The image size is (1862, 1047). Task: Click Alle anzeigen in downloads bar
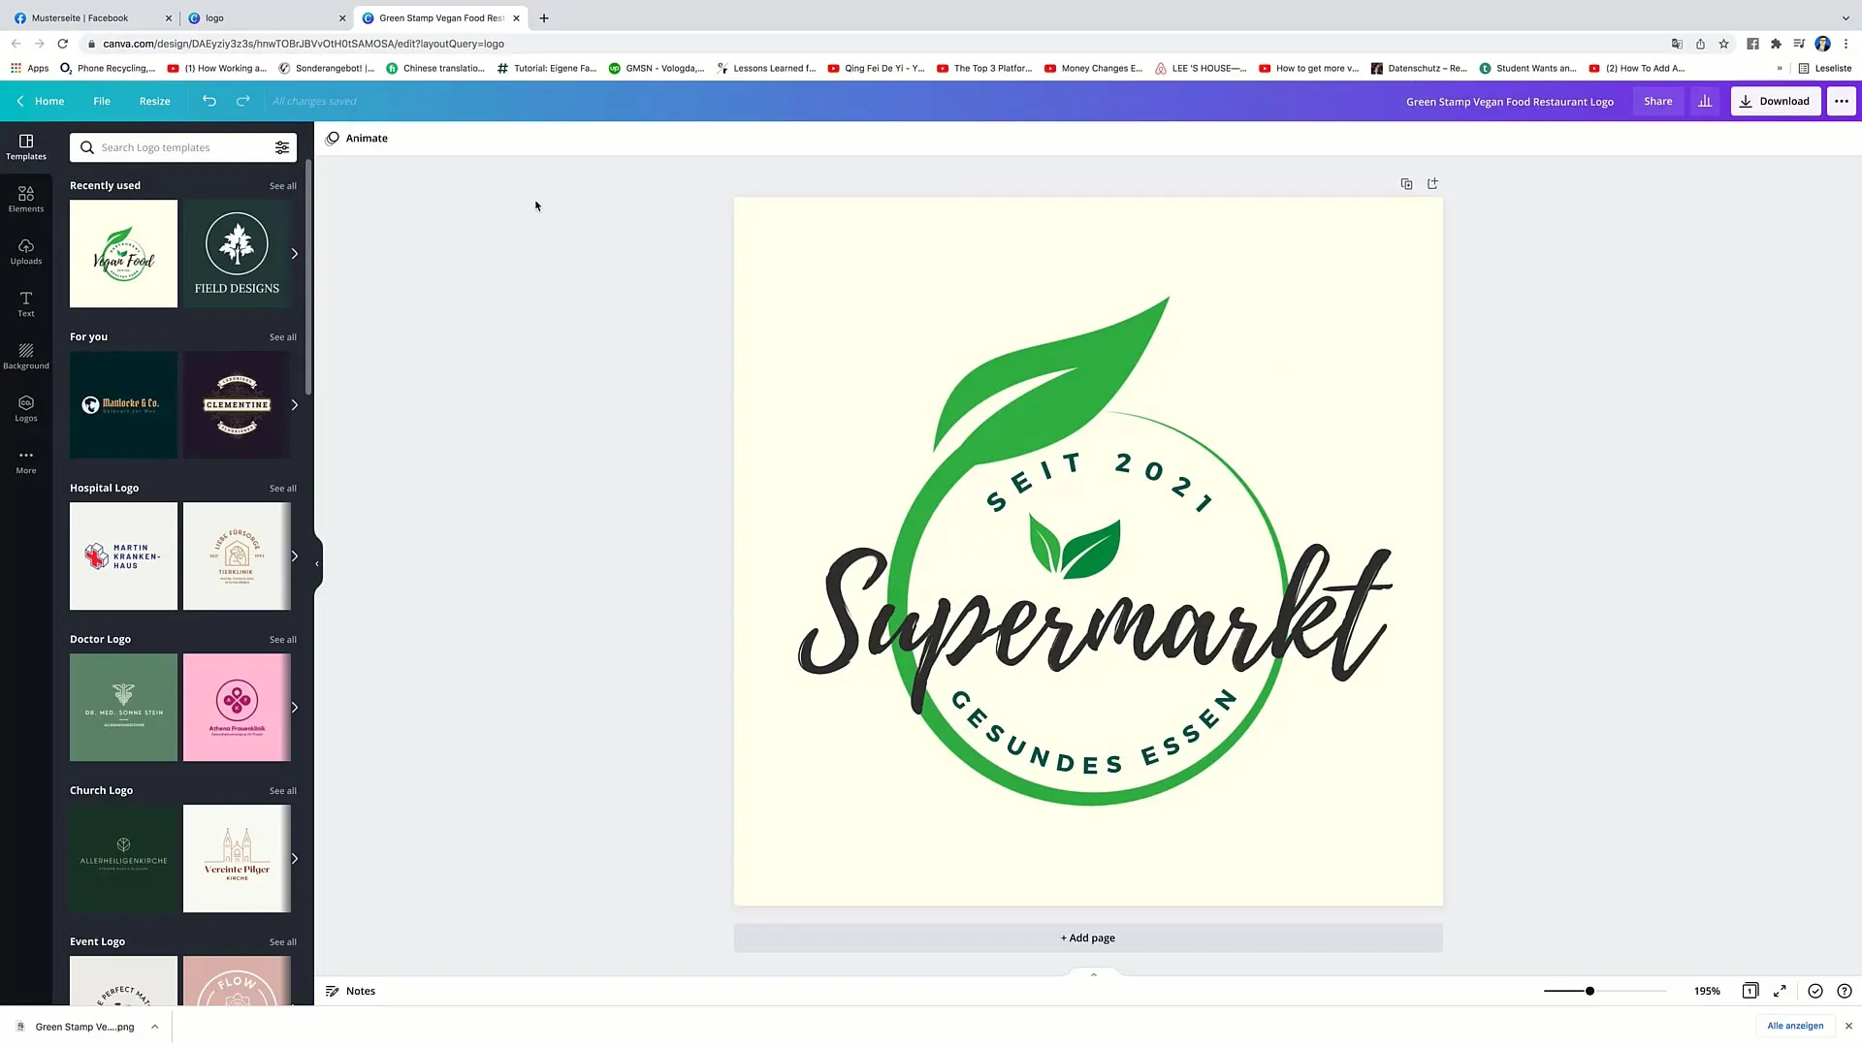click(1795, 1026)
